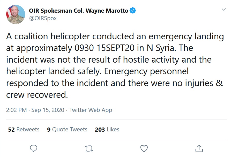Click the @OIRSpox handle
The height and width of the screenshot is (157, 231).
pos(43,18)
